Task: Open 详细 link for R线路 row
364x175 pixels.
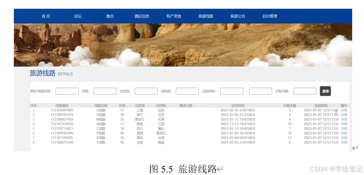Action: [x=344, y=138]
